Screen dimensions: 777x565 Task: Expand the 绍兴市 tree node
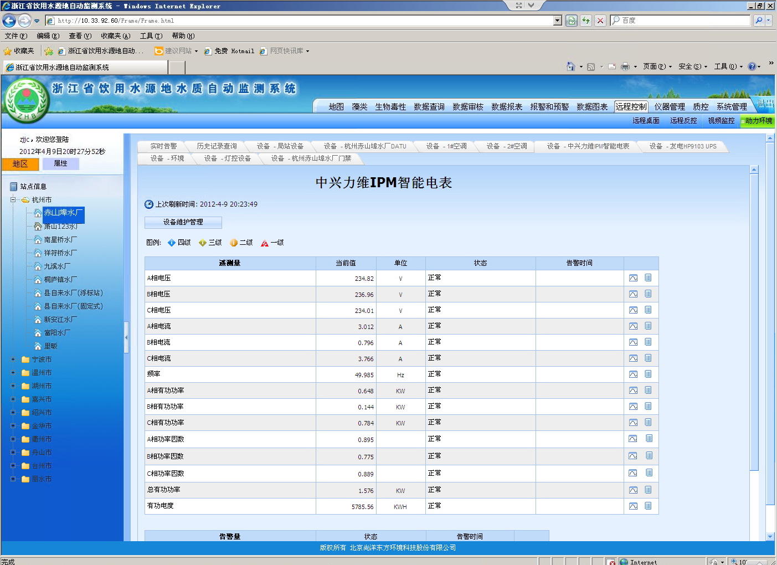[13, 412]
